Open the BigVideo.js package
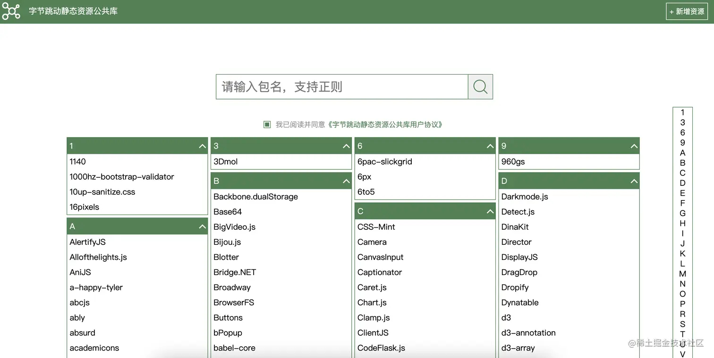Viewport: 714px width, 358px height. coord(235,227)
